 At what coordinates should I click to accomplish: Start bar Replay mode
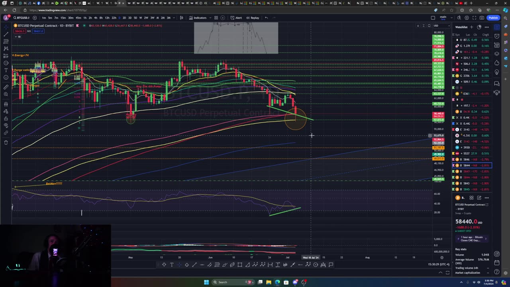(x=252, y=18)
